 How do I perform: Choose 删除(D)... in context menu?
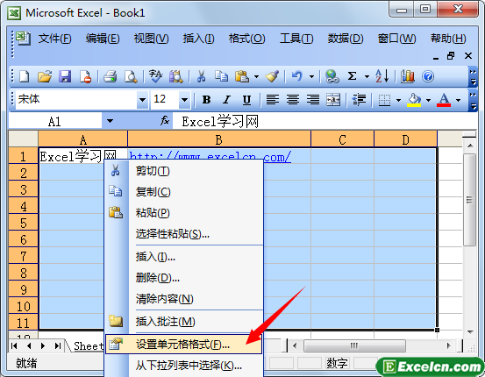pyautogui.click(x=183, y=278)
